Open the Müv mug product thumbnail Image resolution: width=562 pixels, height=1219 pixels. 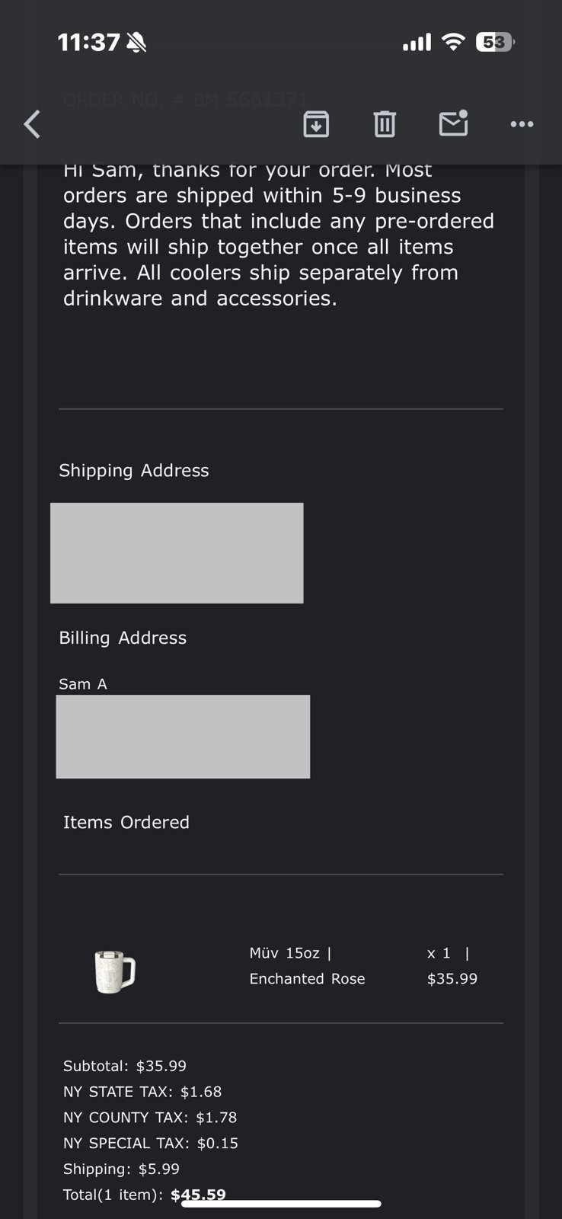pyautogui.click(x=115, y=971)
